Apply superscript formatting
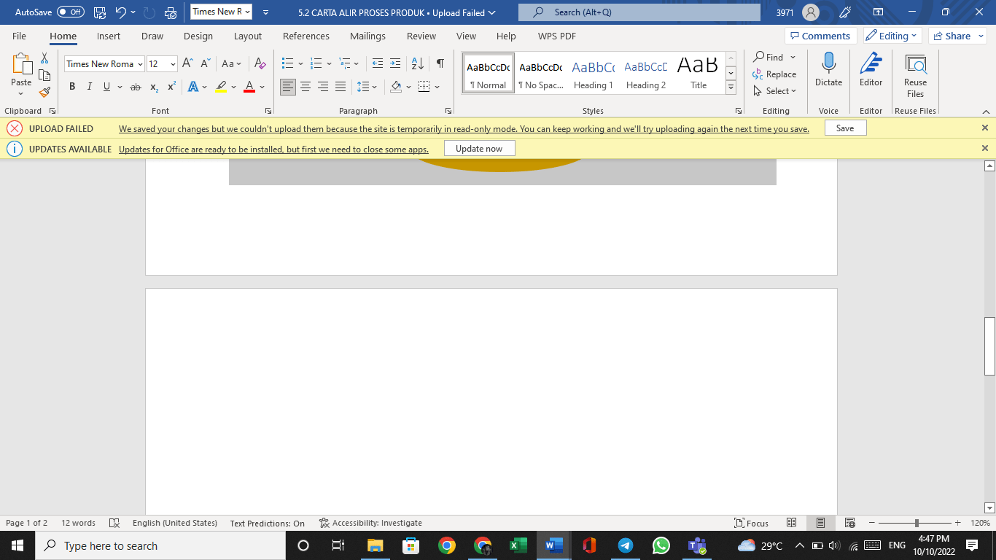996x560 pixels. click(x=171, y=87)
